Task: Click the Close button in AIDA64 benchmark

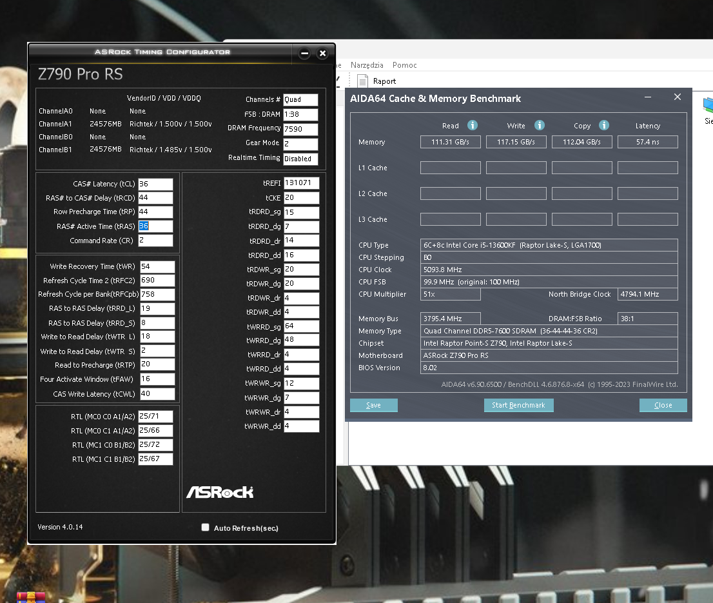Action: click(x=663, y=405)
